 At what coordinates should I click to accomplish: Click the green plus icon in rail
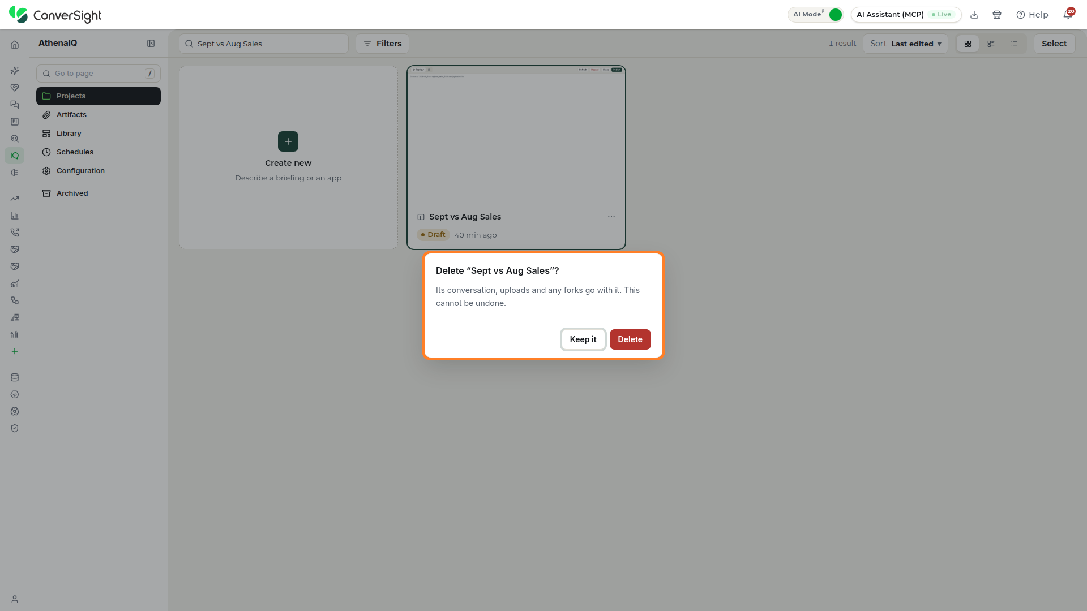(15, 351)
